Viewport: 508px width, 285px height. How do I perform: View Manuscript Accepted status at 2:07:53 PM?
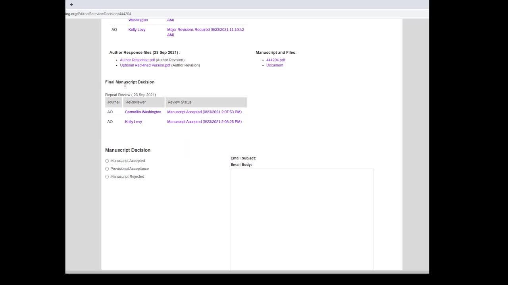coord(204,112)
